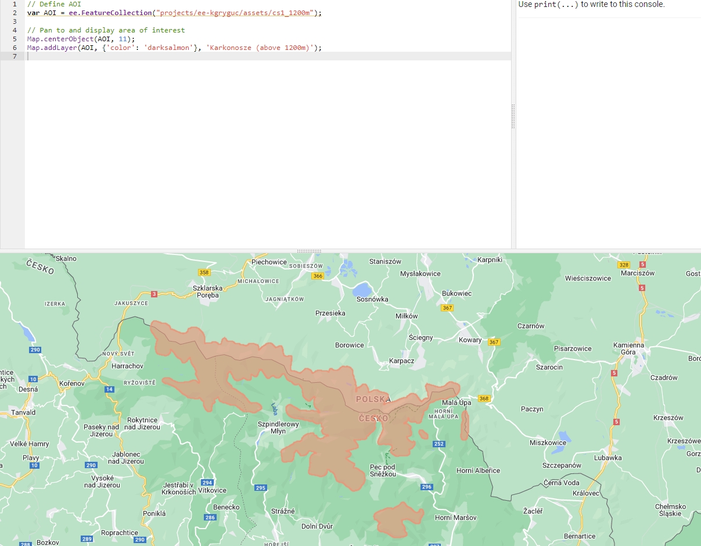701x546 pixels.
Task: Click the dotted resize handle between editor and console
Action: pyautogui.click(x=513, y=117)
